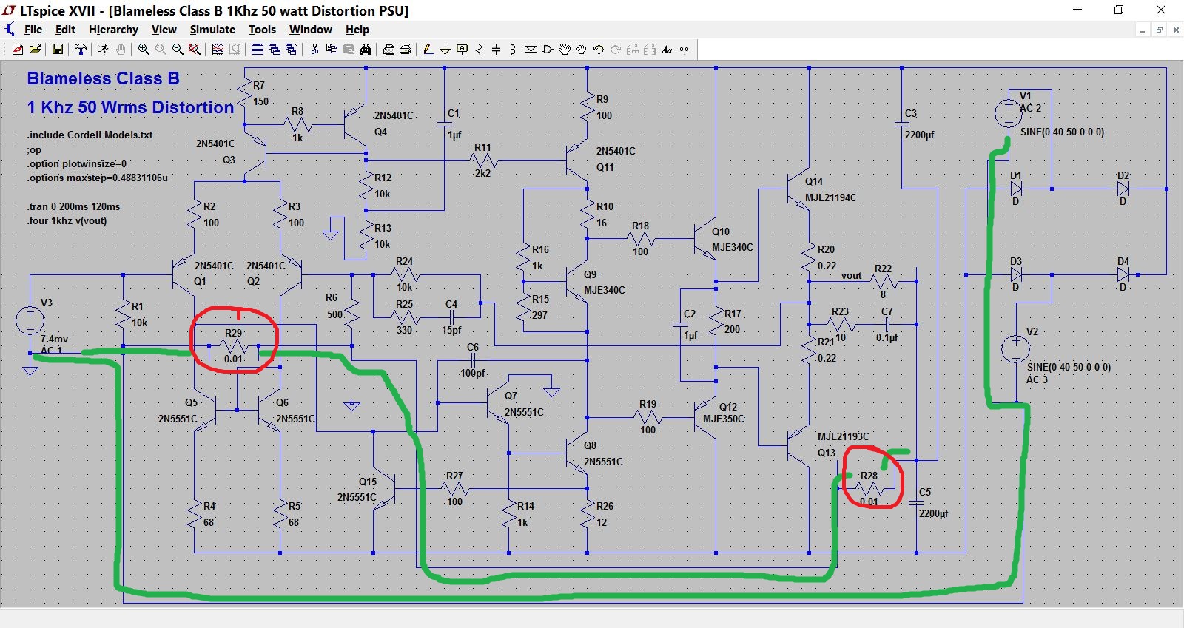Open the Tools menu
This screenshot has width=1184, height=628.
[262, 30]
